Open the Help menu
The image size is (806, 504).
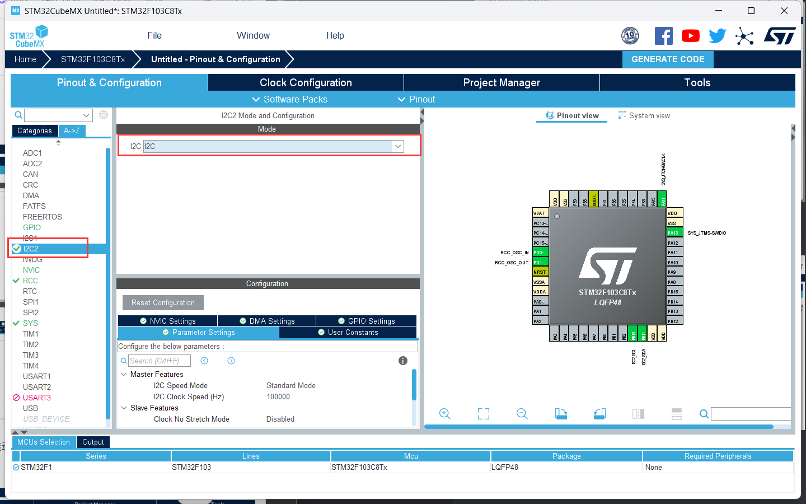tap(335, 36)
